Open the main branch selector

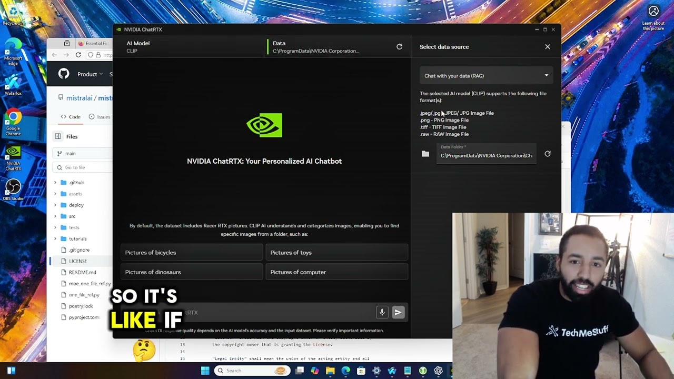pyautogui.click(x=82, y=153)
